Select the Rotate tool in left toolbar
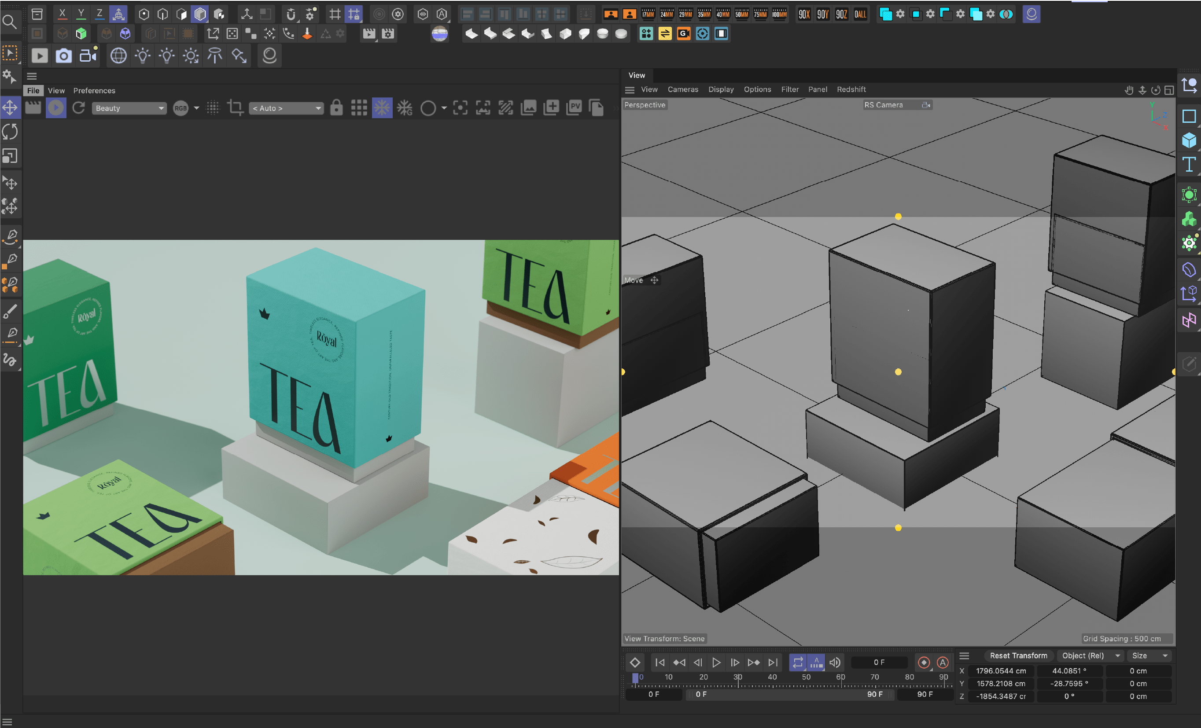This screenshot has height=728, width=1201. (x=10, y=132)
